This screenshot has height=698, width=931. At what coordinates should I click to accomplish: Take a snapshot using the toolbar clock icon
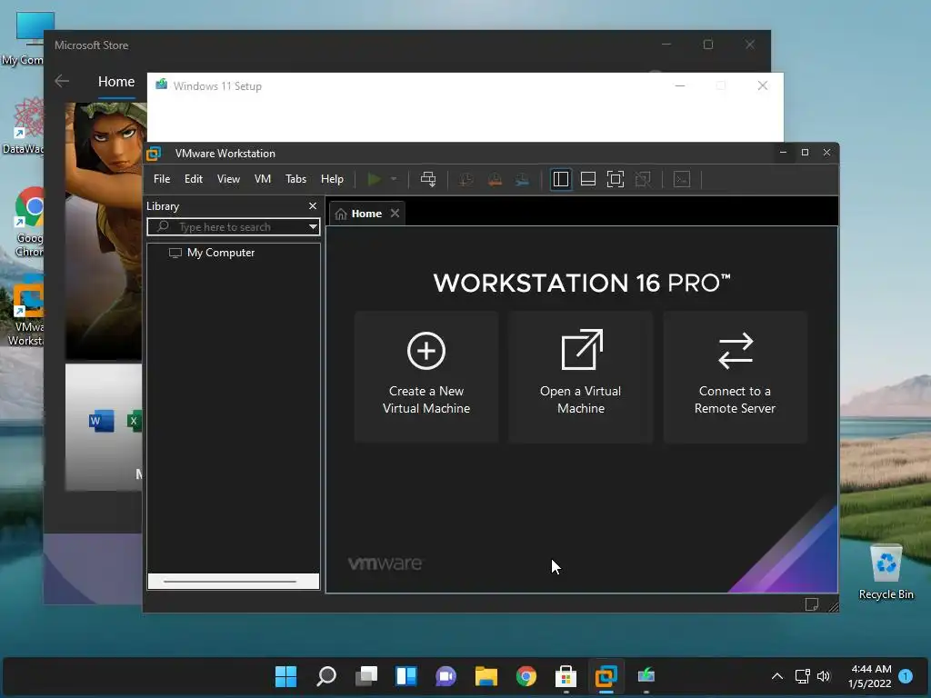(466, 179)
